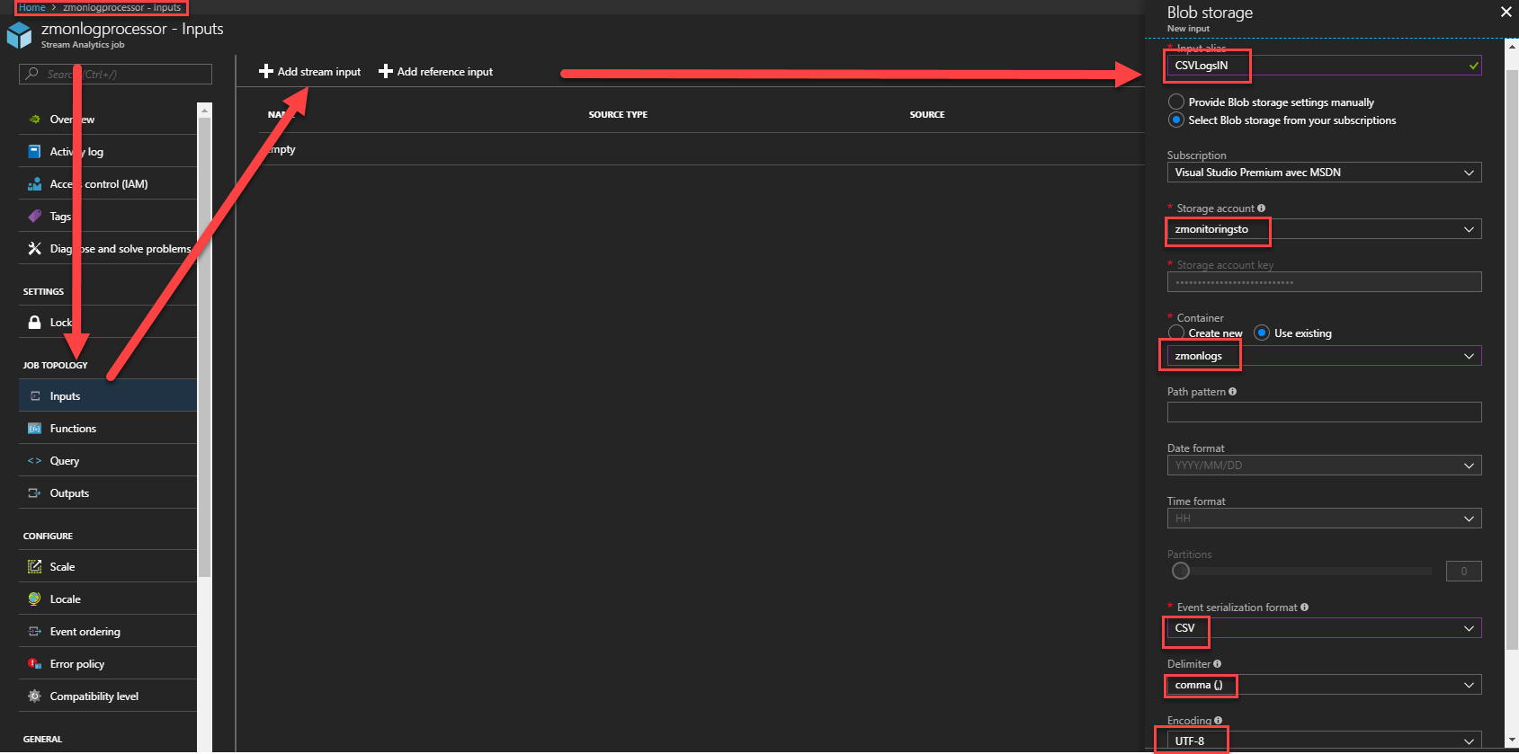Click the Overview sidebar icon
The width and height of the screenshot is (1519, 754).
click(34, 120)
